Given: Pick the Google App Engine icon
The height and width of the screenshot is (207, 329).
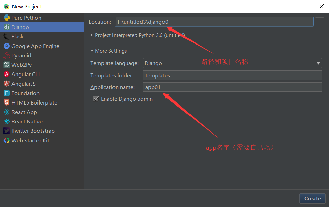Looking at the screenshot, I should pyautogui.click(x=7, y=46).
